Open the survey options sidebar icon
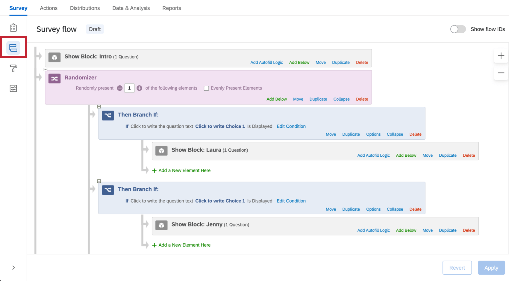 tap(13, 88)
